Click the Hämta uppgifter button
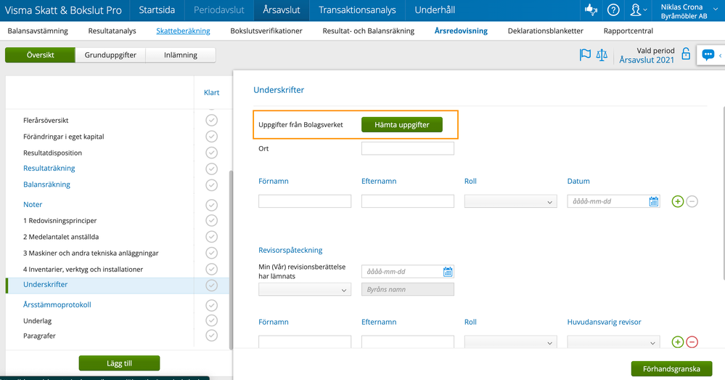This screenshot has width=725, height=380. click(401, 124)
